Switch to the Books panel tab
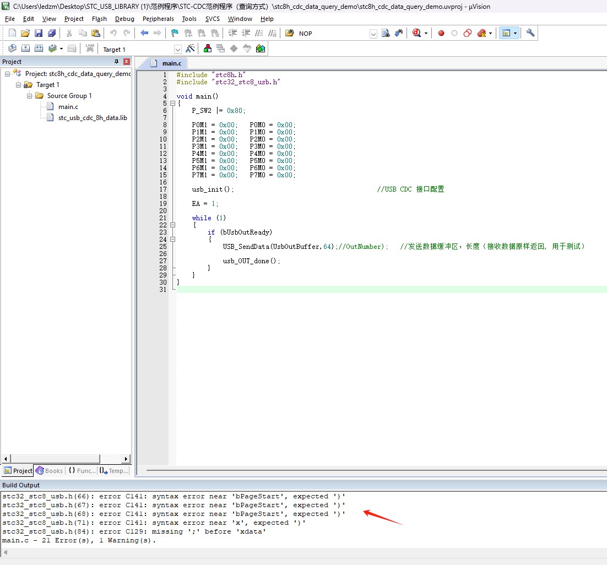Viewport: 607px width, 565px height. [x=50, y=471]
